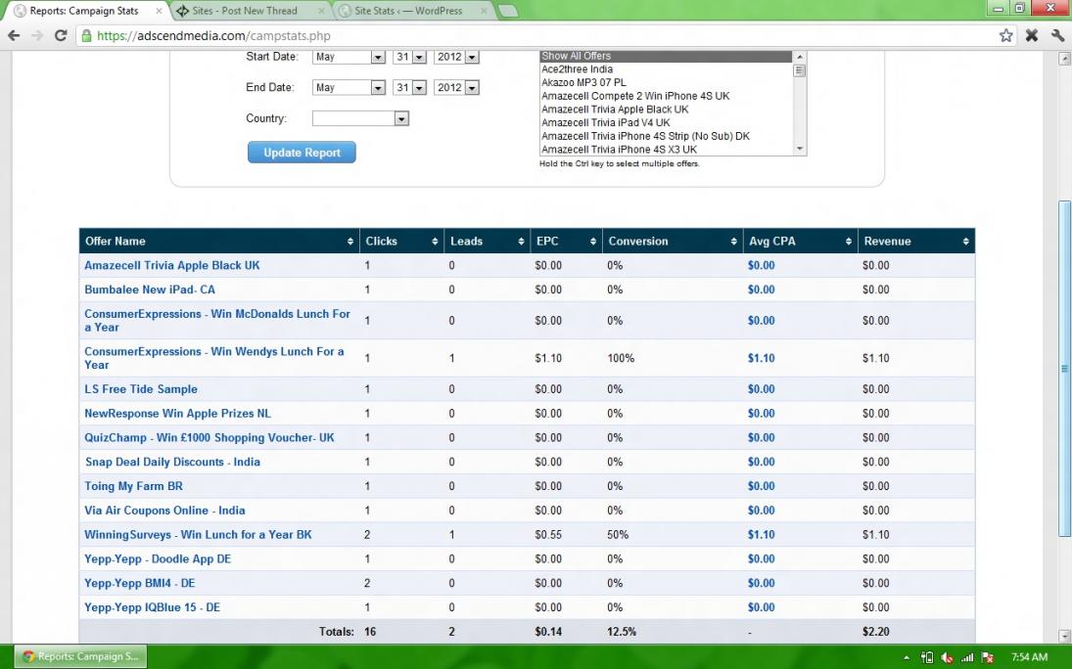The width and height of the screenshot is (1072, 669).
Task: Open the Via Air Coupons Online - India link
Action: [164, 511]
